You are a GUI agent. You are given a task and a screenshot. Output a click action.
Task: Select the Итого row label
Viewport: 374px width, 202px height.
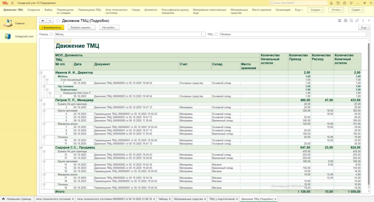(x=60, y=191)
